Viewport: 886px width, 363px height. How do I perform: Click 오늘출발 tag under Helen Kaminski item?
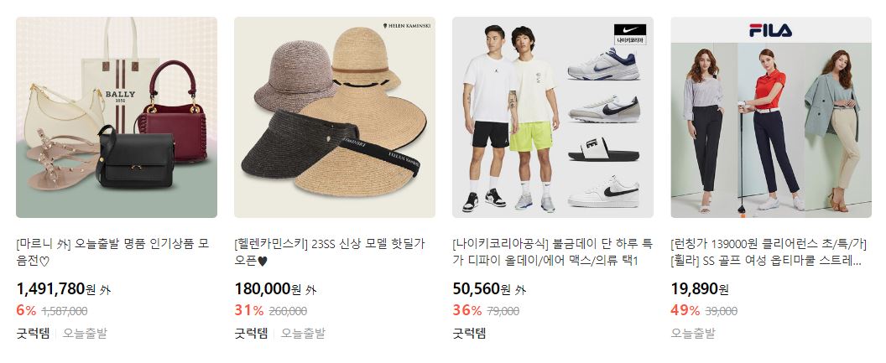303,333
